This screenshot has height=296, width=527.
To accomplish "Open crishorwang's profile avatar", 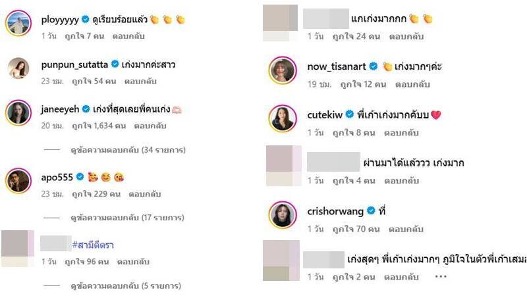I will pos(283,215).
